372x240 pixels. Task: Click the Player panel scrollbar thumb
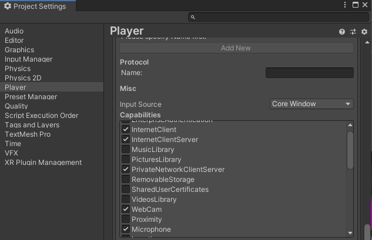367,232
